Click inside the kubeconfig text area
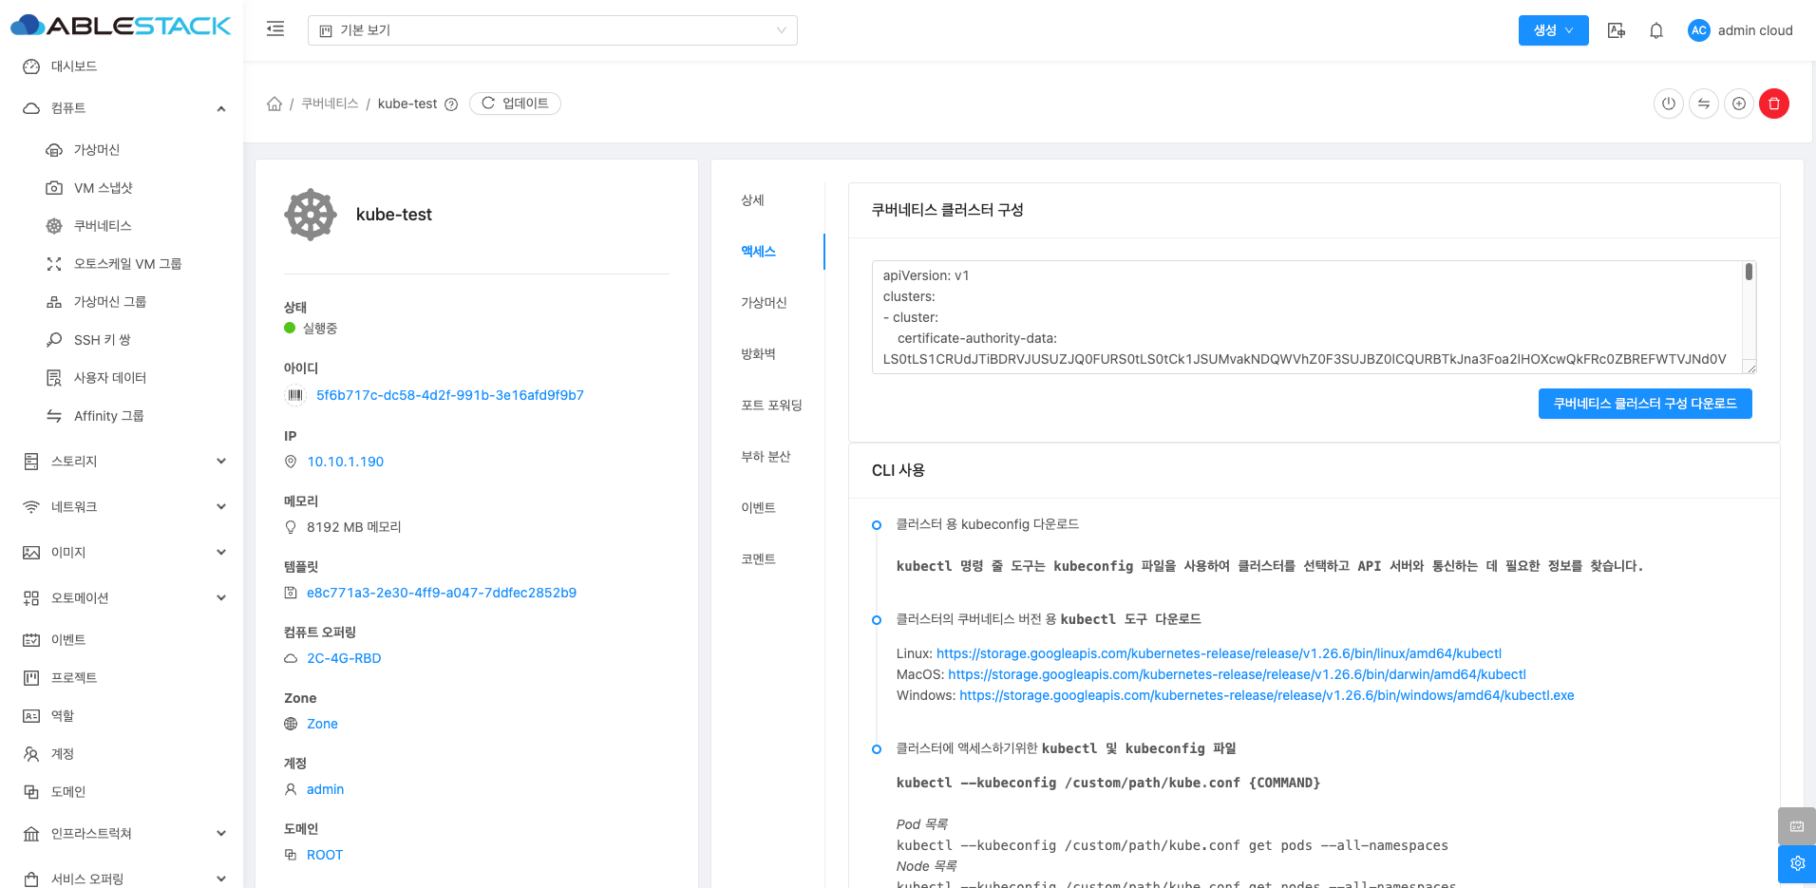 [x=1306, y=317]
